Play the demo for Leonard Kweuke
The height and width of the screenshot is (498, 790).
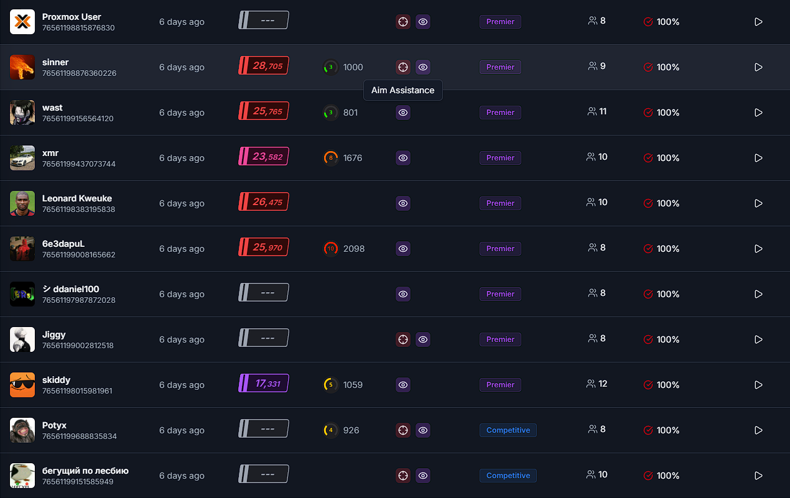point(758,203)
